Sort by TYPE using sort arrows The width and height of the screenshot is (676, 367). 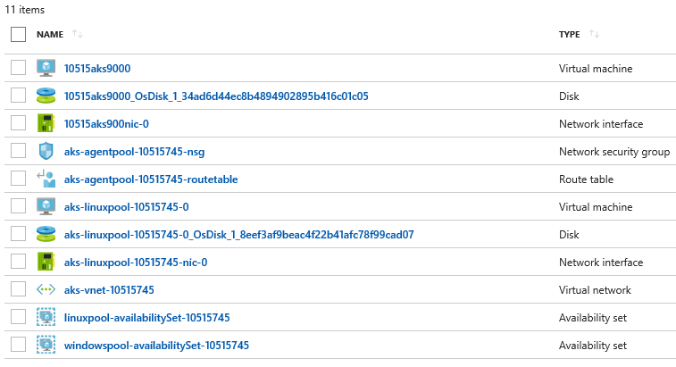point(594,34)
